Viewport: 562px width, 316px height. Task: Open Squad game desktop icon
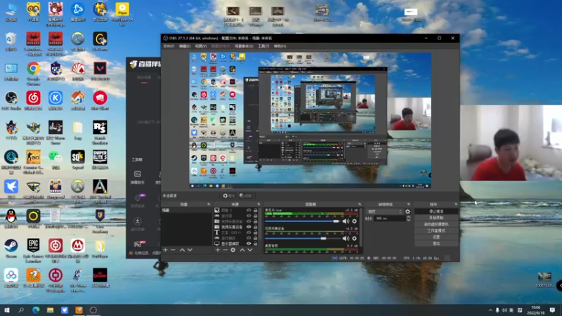coord(78,157)
